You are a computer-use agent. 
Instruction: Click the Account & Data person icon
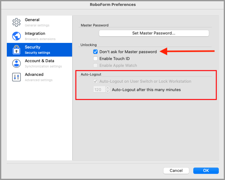[16, 63]
